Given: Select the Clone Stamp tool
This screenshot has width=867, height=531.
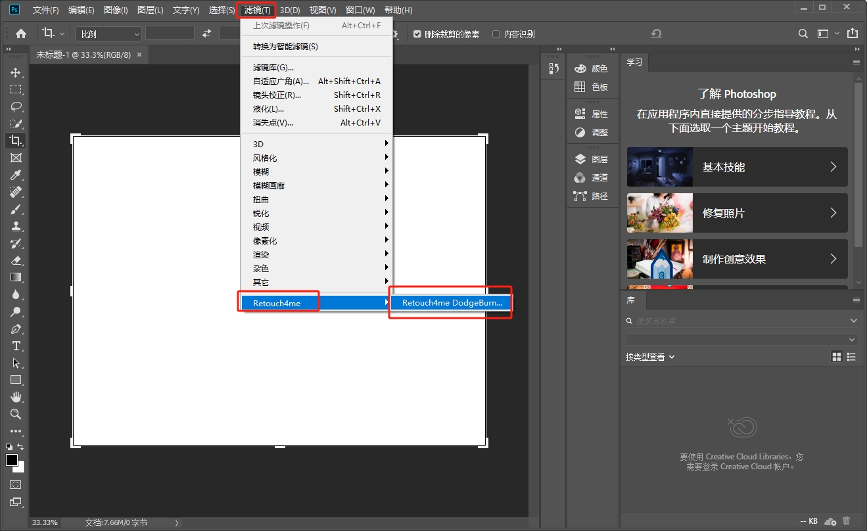Looking at the screenshot, I should (16, 226).
